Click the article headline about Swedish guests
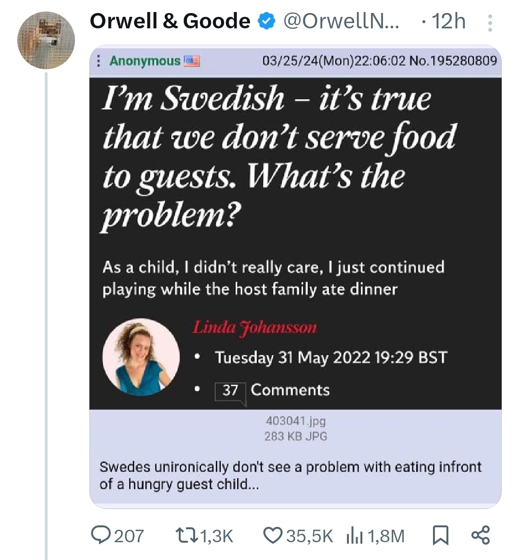This screenshot has width=519, height=560. [279, 156]
